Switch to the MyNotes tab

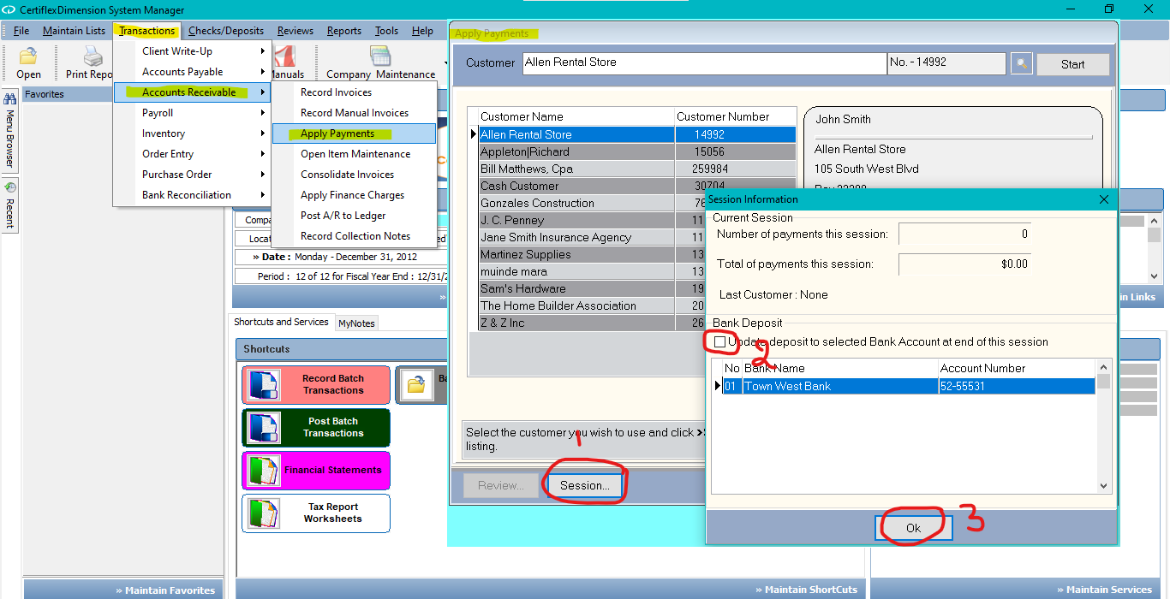(356, 323)
